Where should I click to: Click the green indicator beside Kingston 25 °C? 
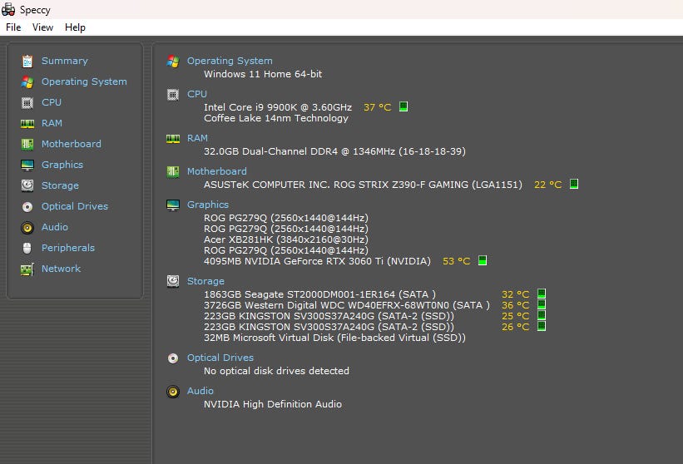542,315
